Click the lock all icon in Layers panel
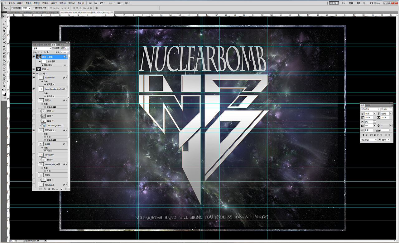 click(x=48, y=52)
